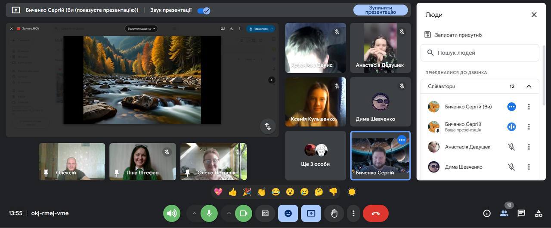
Task: Click Записати присутніх
Action: pos(458,35)
